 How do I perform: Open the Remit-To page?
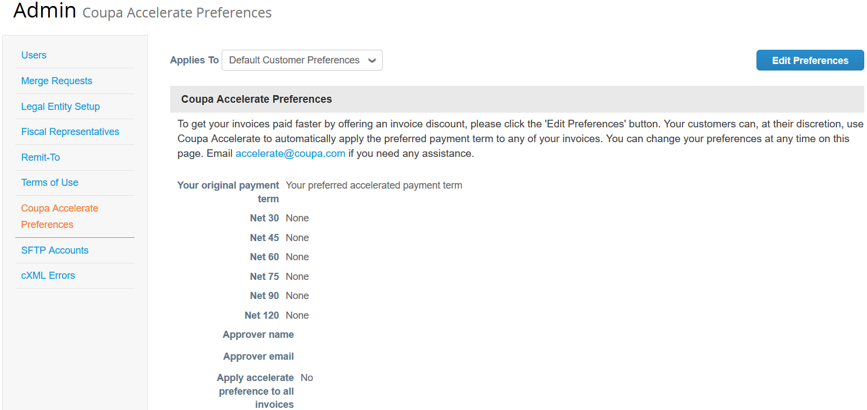pos(41,157)
